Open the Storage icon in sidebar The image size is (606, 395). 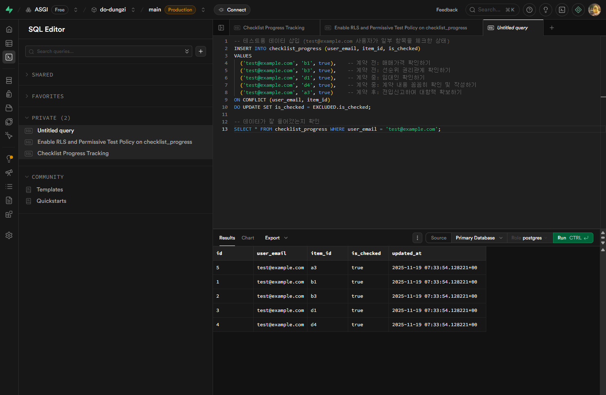pyautogui.click(x=9, y=108)
